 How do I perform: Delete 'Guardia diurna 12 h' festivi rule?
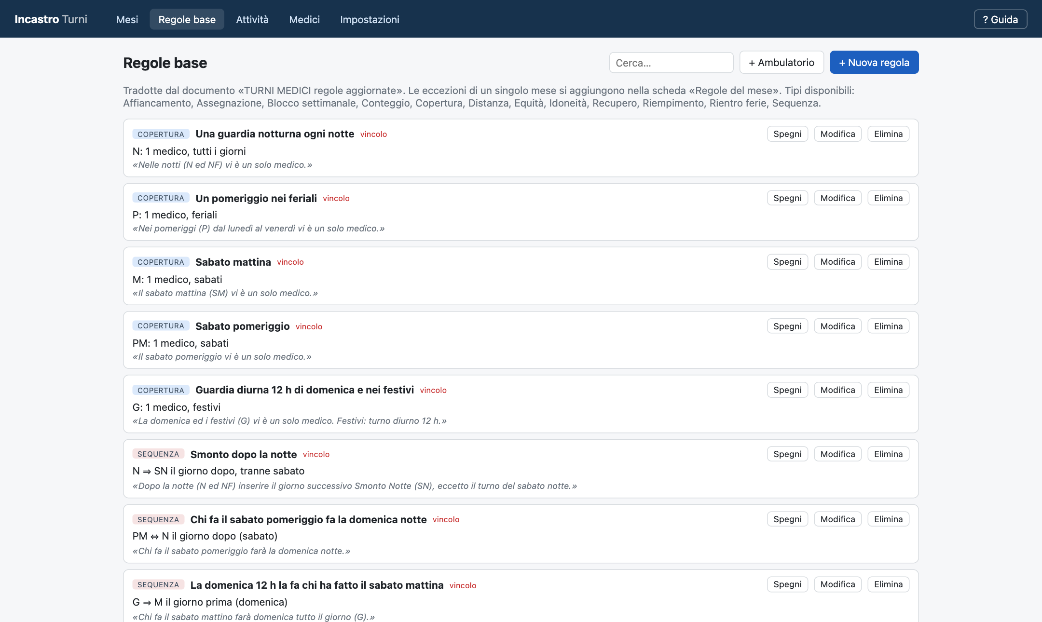click(x=888, y=390)
